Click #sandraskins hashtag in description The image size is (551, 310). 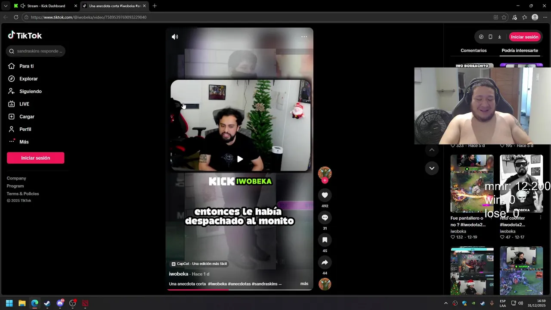click(x=265, y=284)
